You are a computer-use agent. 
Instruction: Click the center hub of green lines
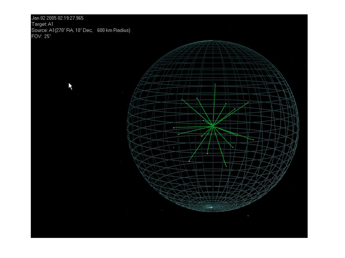click(213, 126)
